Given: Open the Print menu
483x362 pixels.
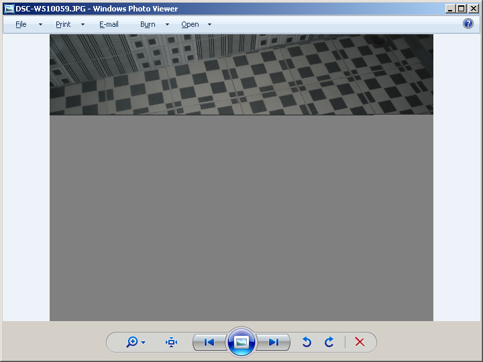Looking at the screenshot, I should 63,24.
